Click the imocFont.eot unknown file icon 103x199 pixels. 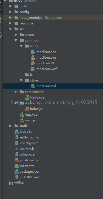tap(33, 52)
